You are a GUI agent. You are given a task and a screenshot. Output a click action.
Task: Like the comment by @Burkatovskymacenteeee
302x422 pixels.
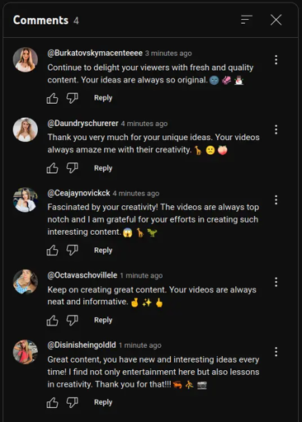pos(52,98)
